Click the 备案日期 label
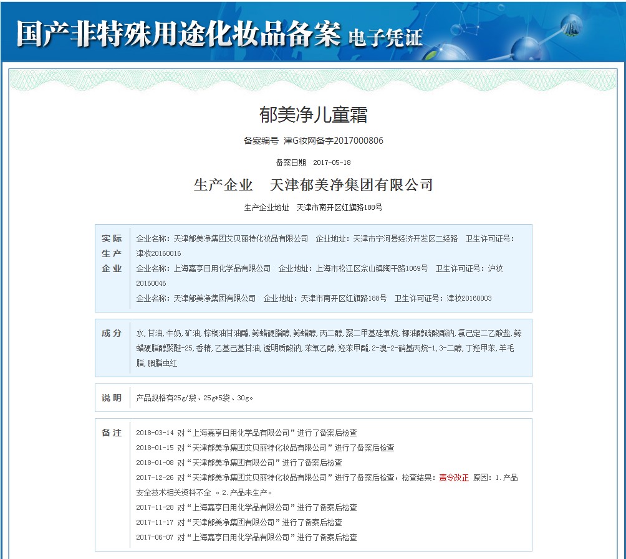The width and height of the screenshot is (626, 559). point(291,162)
